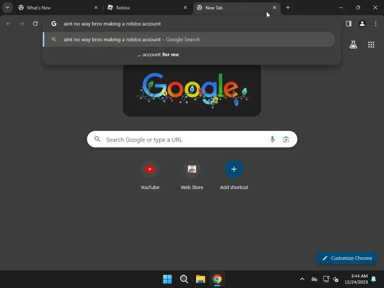Image resolution: width=384 pixels, height=288 pixels.
Task: Open a new tab with plus button
Action: (x=288, y=7)
